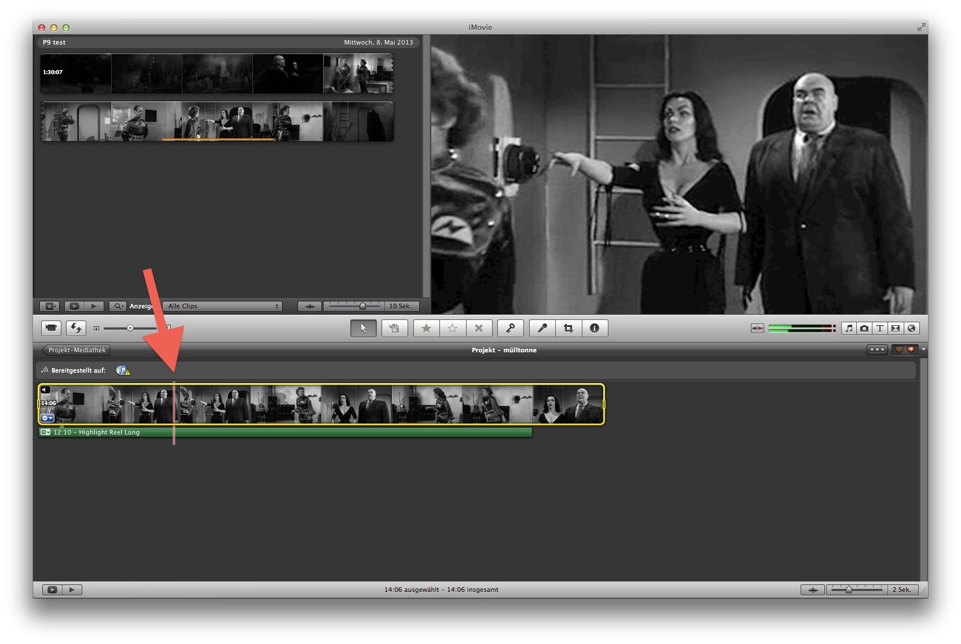Viewport: 961px width, 644px height.
Task: Open the titles browser
Action: pyautogui.click(x=880, y=328)
